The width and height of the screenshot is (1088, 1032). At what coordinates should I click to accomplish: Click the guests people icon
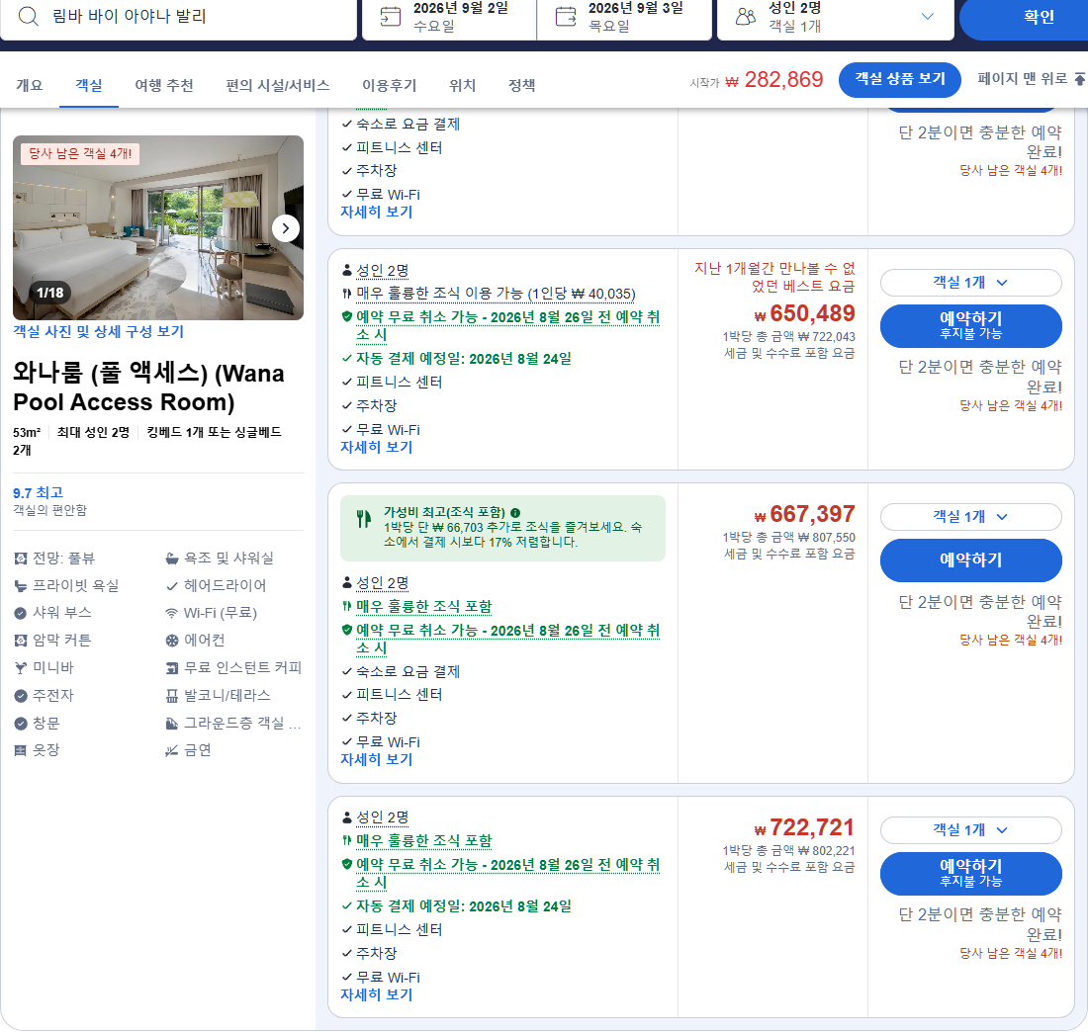(746, 17)
